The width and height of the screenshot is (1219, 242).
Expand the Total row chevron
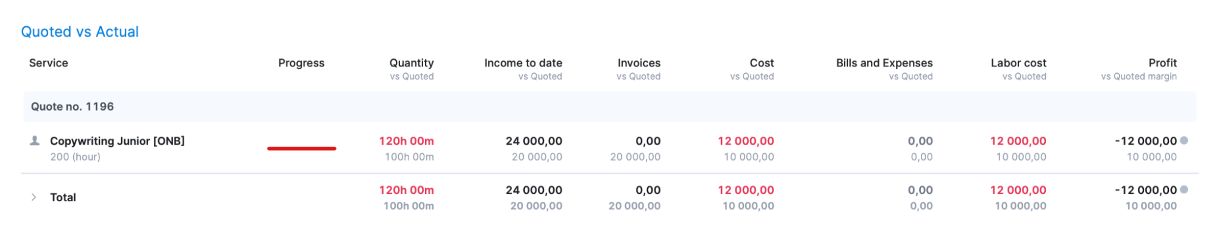coord(34,197)
